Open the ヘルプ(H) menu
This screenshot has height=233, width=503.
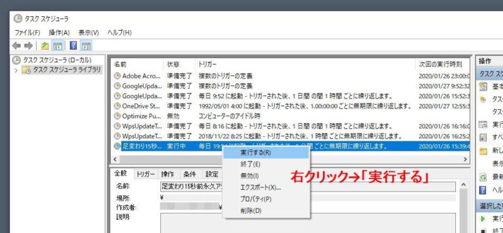pos(119,33)
